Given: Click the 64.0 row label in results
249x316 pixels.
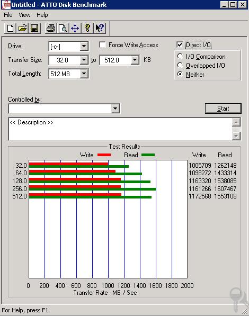Looking at the screenshot, I should point(21,173).
